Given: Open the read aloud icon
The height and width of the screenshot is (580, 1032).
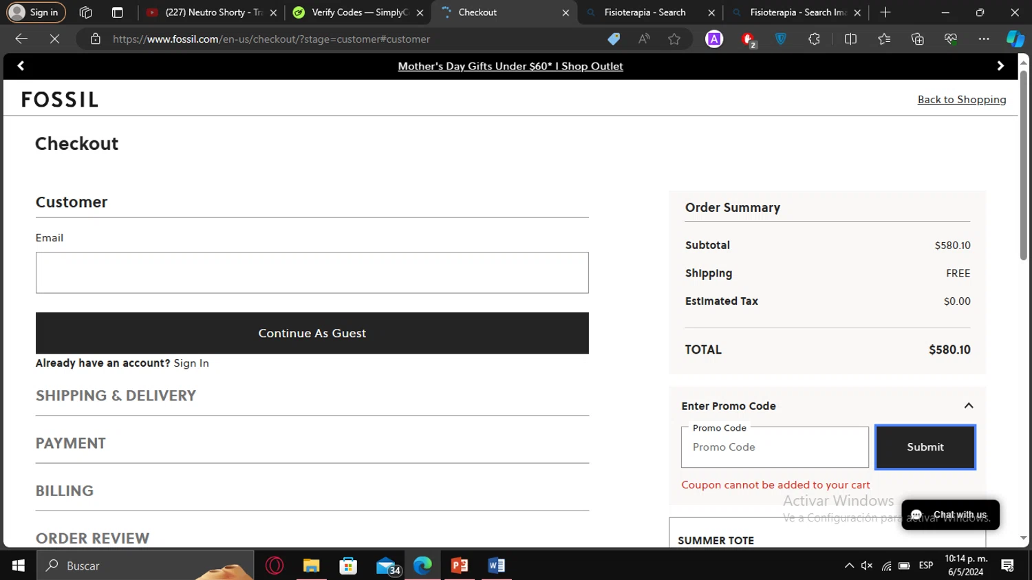Looking at the screenshot, I should pyautogui.click(x=644, y=39).
